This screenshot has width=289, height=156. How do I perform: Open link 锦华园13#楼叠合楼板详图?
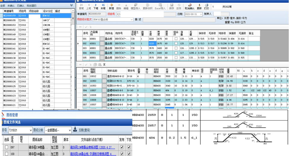[93, 147]
